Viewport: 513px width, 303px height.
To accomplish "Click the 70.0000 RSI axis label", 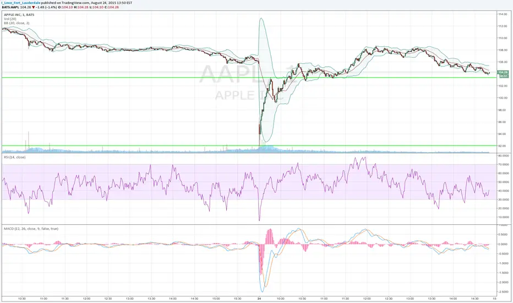I will tap(504, 164).
